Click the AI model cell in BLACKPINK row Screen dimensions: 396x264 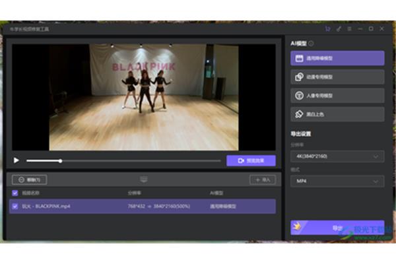(223, 206)
